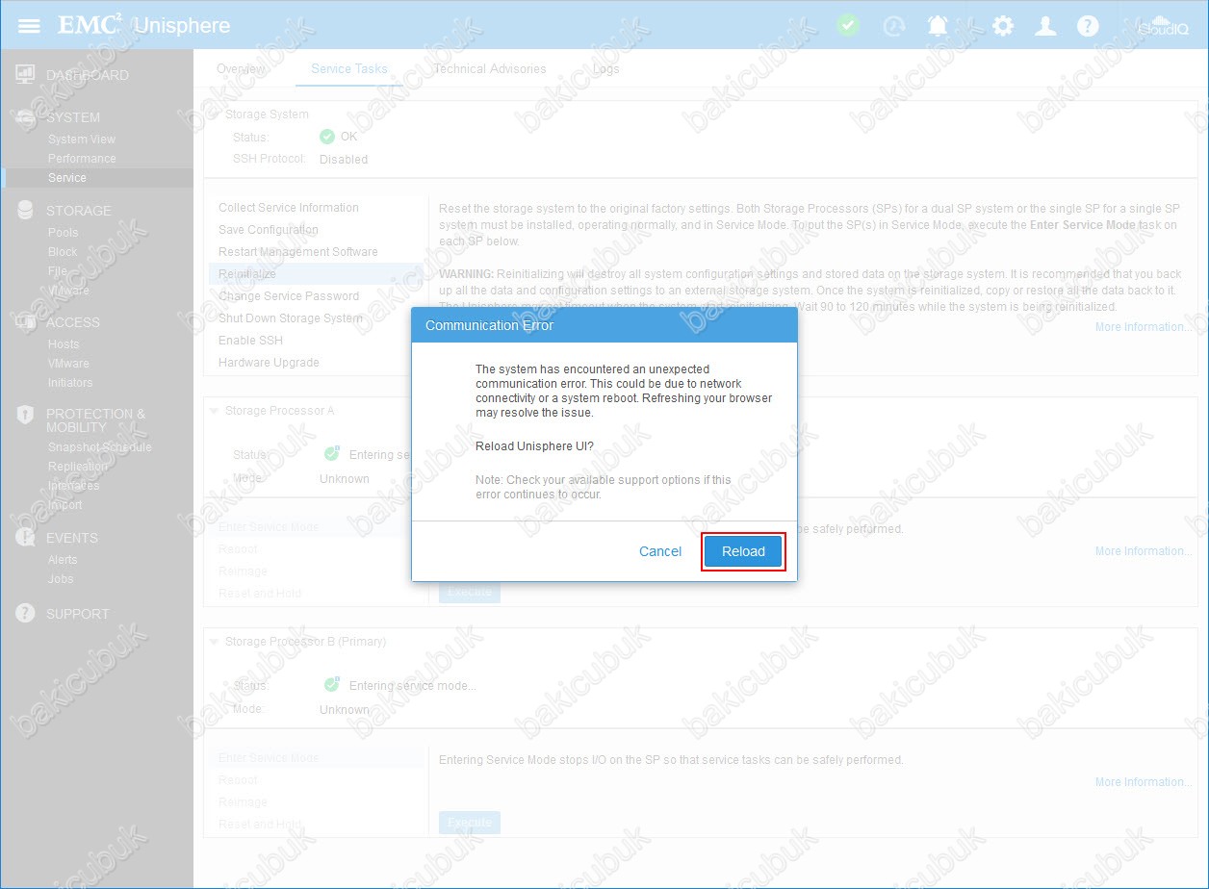This screenshot has height=889, width=1209.
Task: Select the Service Tasks tab
Action: point(349,69)
